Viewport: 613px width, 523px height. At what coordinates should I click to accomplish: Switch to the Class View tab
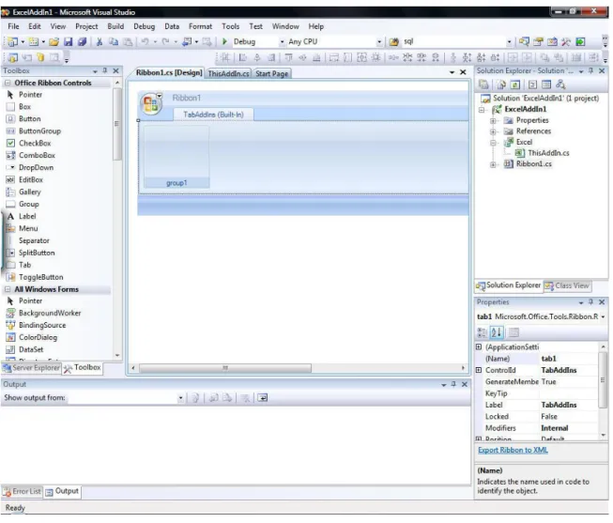coord(567,286)
